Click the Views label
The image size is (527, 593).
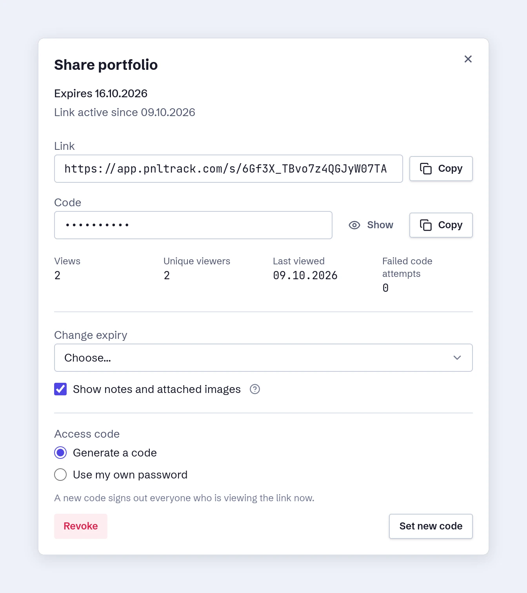[67, 261]
